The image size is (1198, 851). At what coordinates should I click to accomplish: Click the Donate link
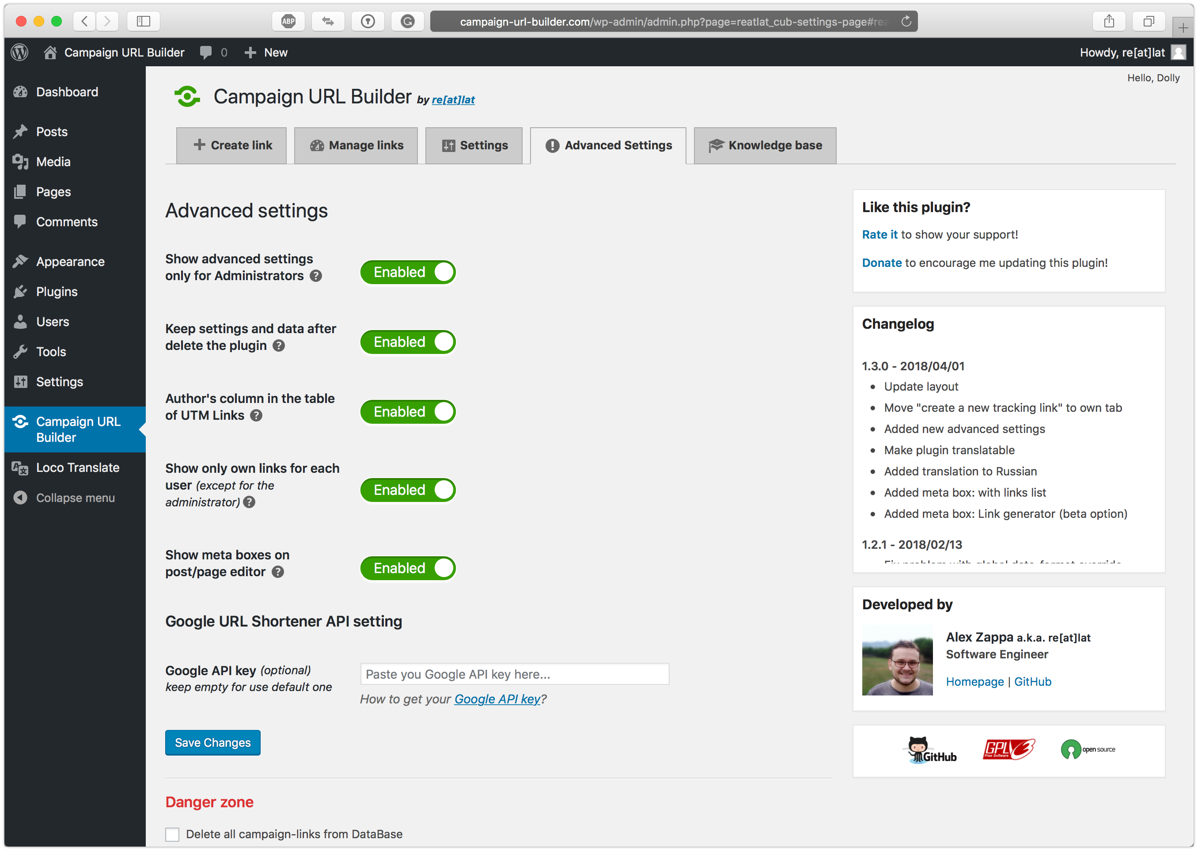point(882,263)
